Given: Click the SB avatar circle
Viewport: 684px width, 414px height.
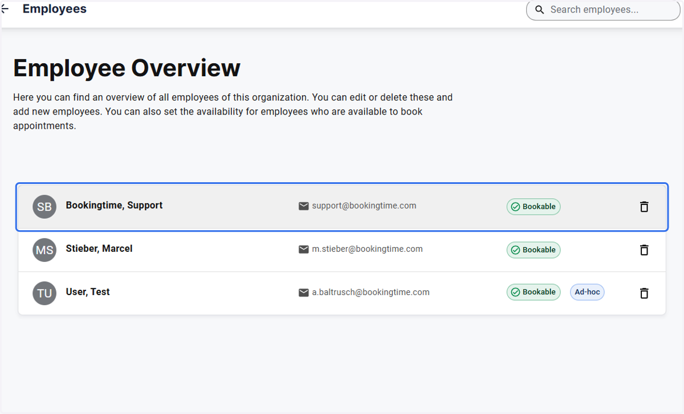Looking at the screenshot, I should click(x=44, y=207).
